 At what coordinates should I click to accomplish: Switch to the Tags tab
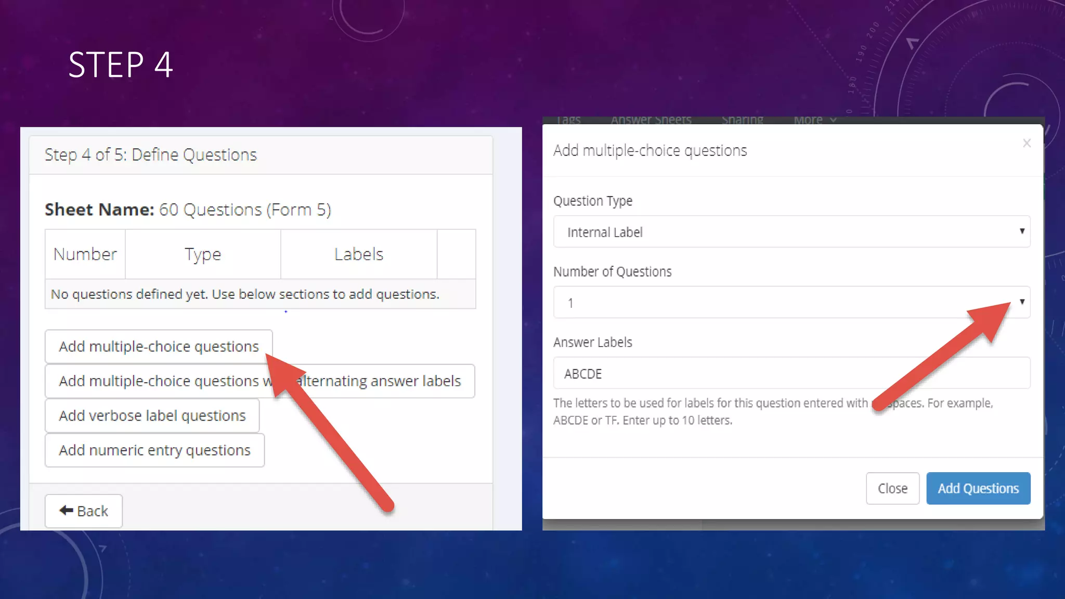(568, 120)
